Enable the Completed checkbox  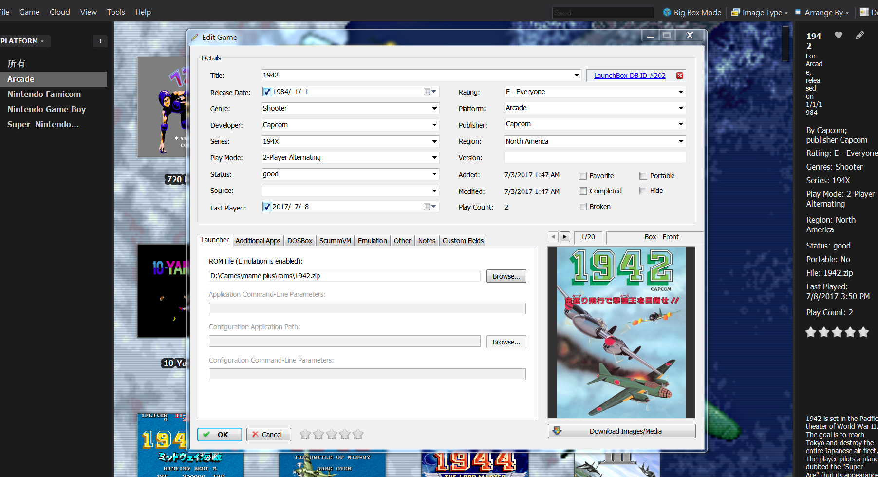coord(583,191)
